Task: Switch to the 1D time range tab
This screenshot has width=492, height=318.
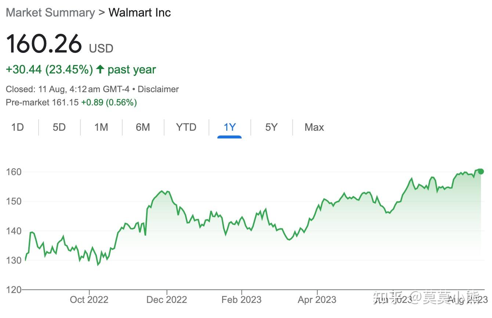Action: coord(17,127)
